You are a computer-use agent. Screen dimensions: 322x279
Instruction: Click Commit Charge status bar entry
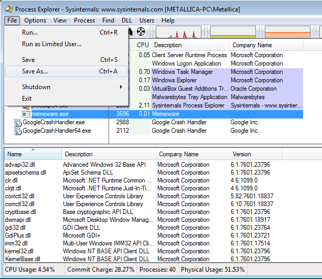pos(101,270)
